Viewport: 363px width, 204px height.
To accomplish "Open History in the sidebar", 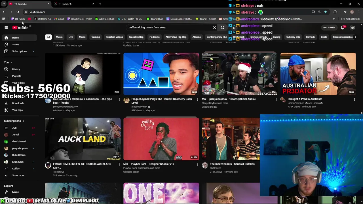I will pyautogui.click(x=19, y=69).
